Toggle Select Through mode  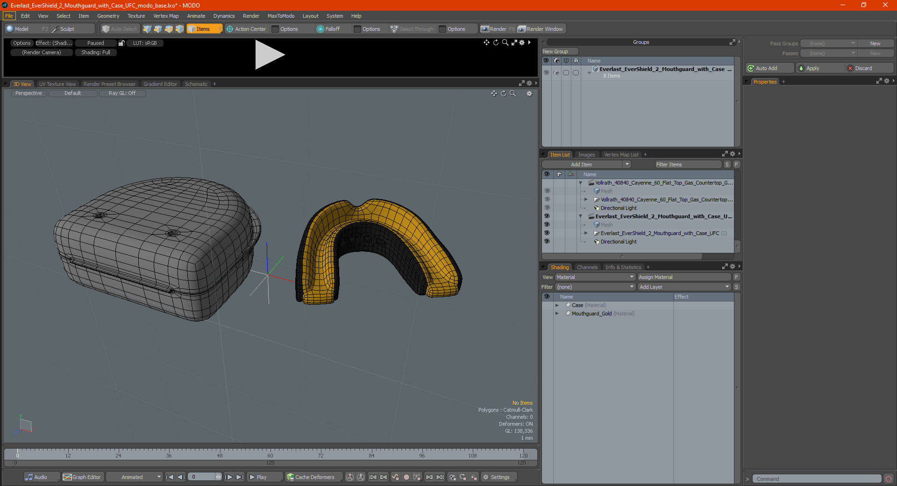coord(412,29)
